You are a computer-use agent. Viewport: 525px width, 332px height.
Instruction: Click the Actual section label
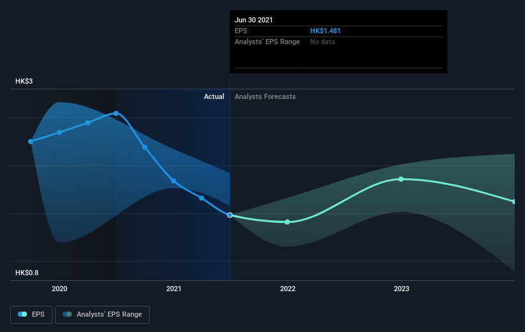214,96
